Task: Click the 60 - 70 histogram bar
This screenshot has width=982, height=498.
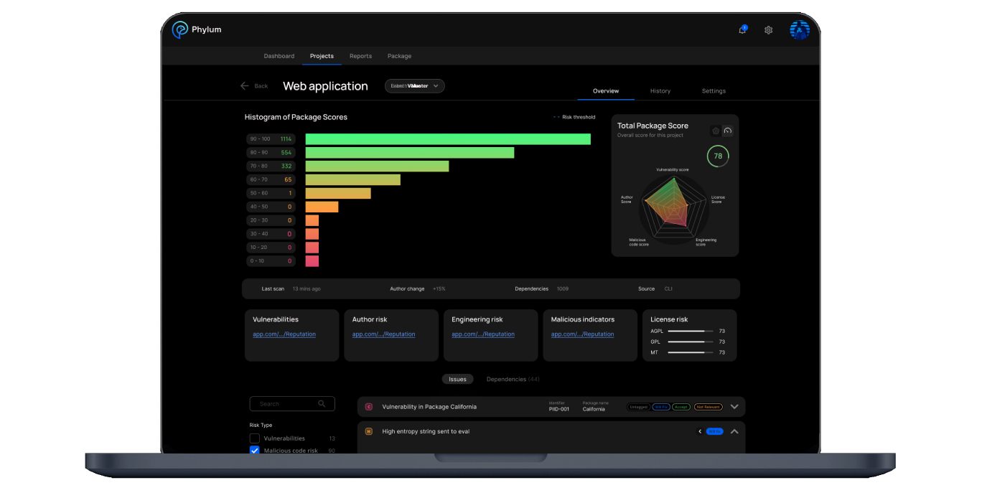Action: coord(353,179)
